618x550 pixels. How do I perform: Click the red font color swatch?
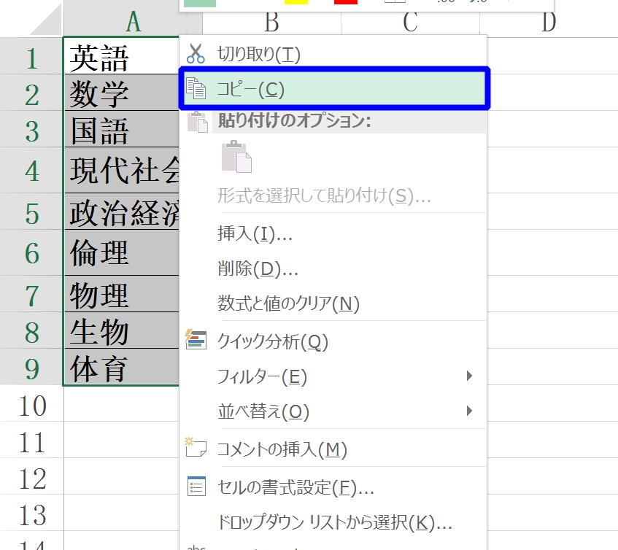click(345, 2)
